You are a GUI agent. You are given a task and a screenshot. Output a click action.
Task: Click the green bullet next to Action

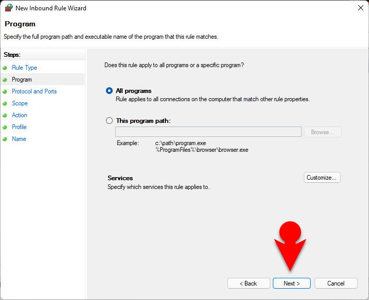[x=5, y=115]
